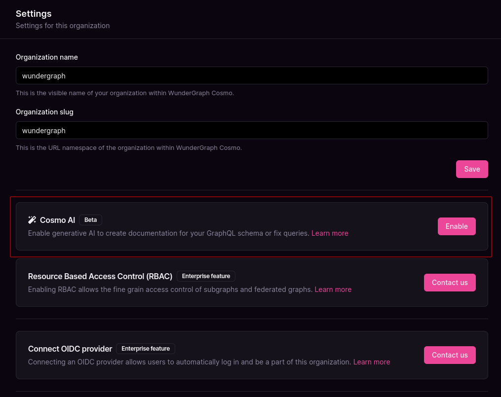Click the Settings page heading
The height and width of the screenshot is (397, 501).
coord(34,14)
